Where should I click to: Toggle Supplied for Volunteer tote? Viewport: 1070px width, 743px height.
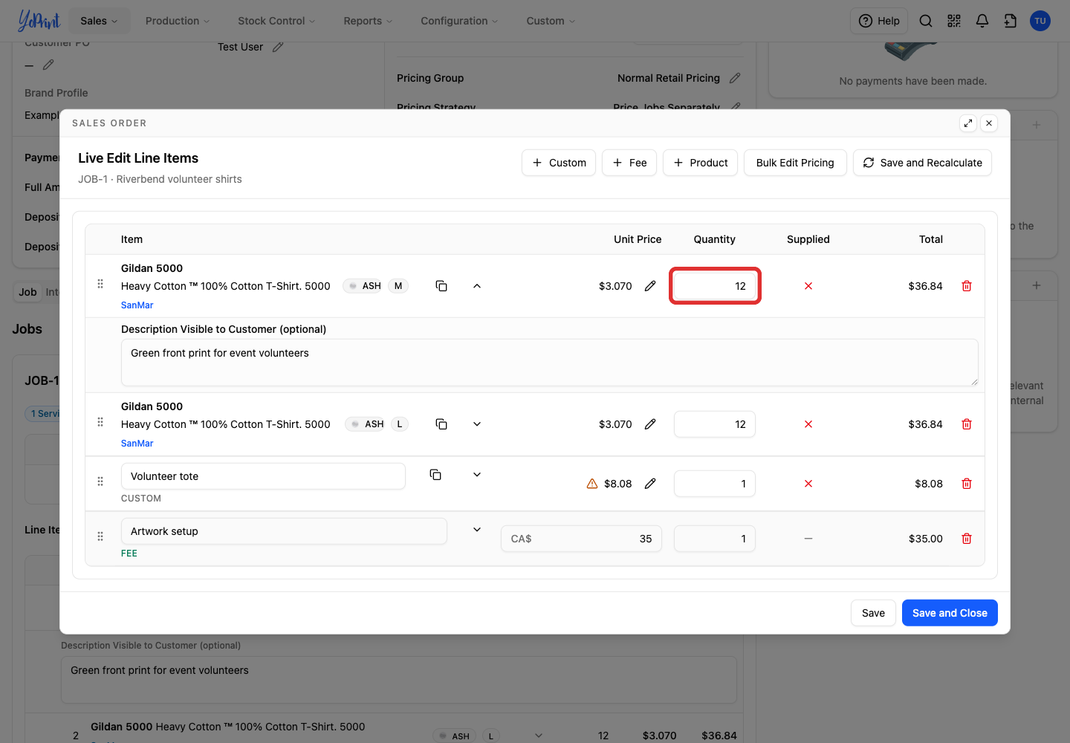pyautogui.click(x=808, y=484)
